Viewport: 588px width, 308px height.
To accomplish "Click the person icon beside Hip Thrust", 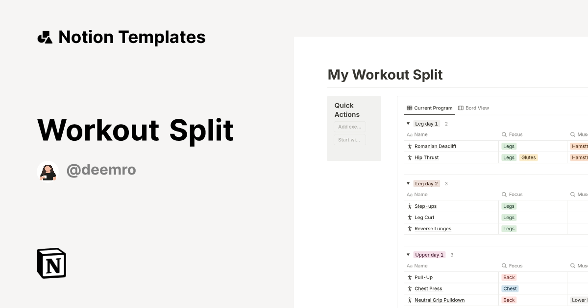I will click(x=409, y=157).
